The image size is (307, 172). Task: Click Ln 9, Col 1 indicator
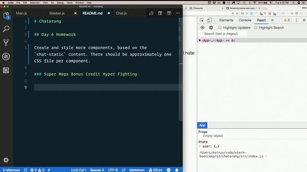[x=79, y=170]
